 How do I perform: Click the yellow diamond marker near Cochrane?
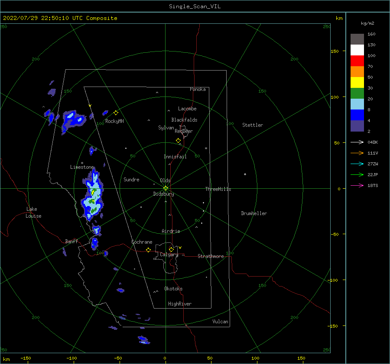[x=149, y=250]
